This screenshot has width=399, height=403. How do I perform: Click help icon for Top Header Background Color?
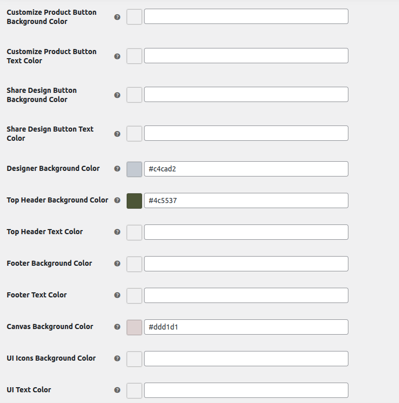117,200
